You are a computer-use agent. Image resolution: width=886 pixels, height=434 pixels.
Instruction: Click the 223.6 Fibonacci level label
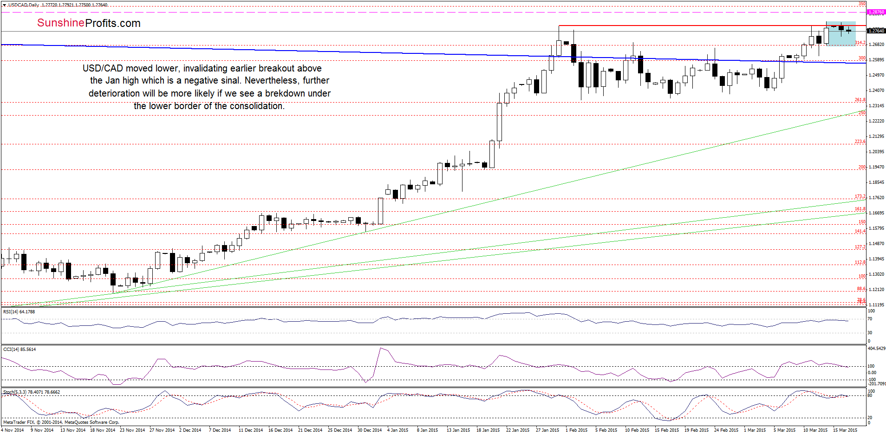pyautogui.click(x=860, y=142)
